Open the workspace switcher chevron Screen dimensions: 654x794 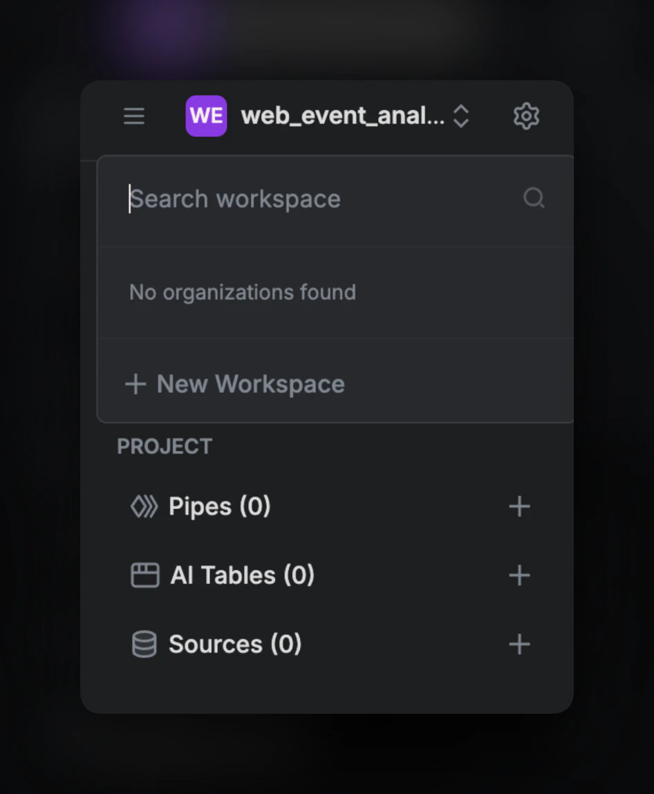pyautogui.click(x=460, y=116)
